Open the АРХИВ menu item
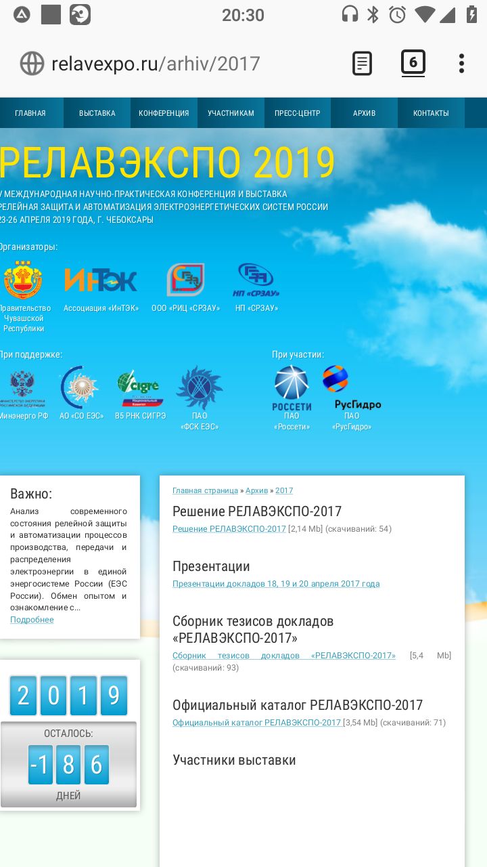The height and width of the screenshot is (867, 487). click(x=364, y=113)
